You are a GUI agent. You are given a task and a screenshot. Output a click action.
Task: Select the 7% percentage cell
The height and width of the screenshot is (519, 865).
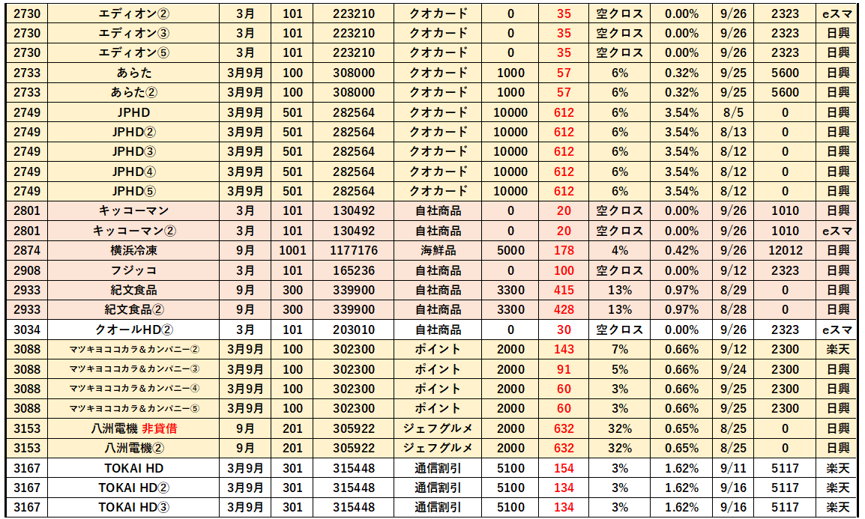pos(619,349)
